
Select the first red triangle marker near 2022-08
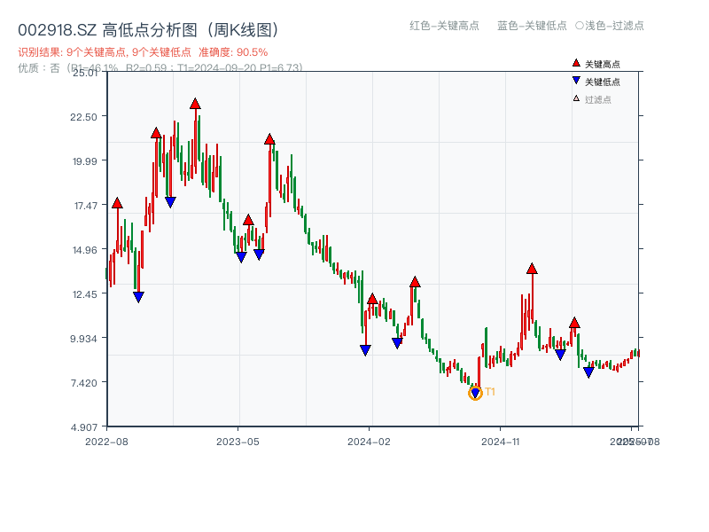tap(116, 201)
